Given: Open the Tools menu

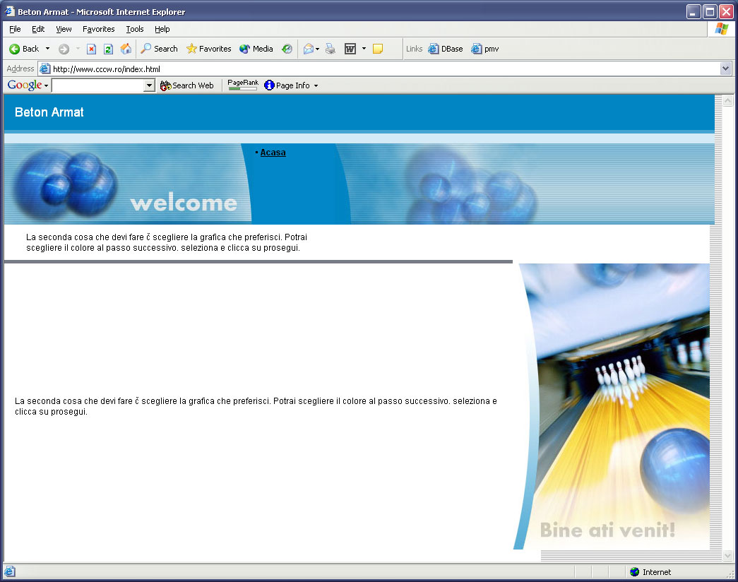Looking at the screenshot, I should point(135,29).
